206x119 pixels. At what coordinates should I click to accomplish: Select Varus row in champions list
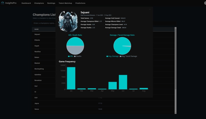pos(103,109)
